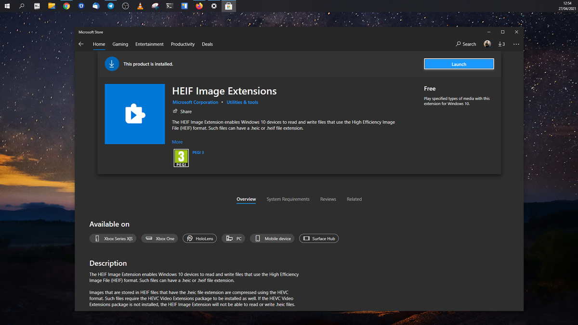Open Windows Settings from the taskbar
578x325 pixels.
(x=214, y=6)
